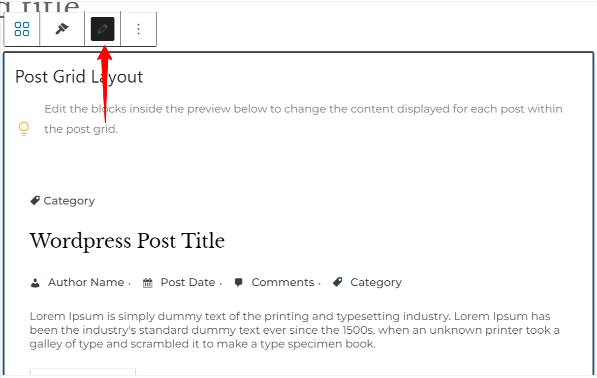Toggle the pencil edit layout button
597x378 pixels.
(102, 29)
